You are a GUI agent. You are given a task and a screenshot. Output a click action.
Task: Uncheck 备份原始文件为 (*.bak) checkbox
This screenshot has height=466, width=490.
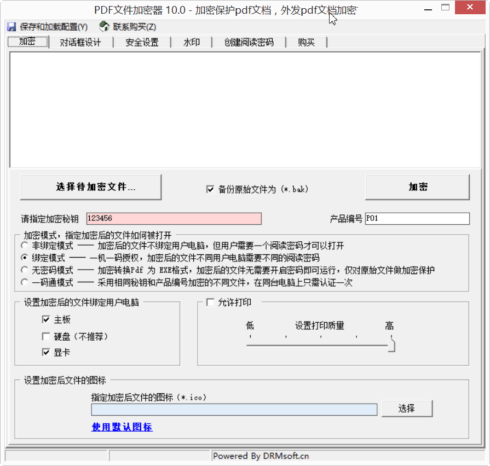(x=210, y=189)
